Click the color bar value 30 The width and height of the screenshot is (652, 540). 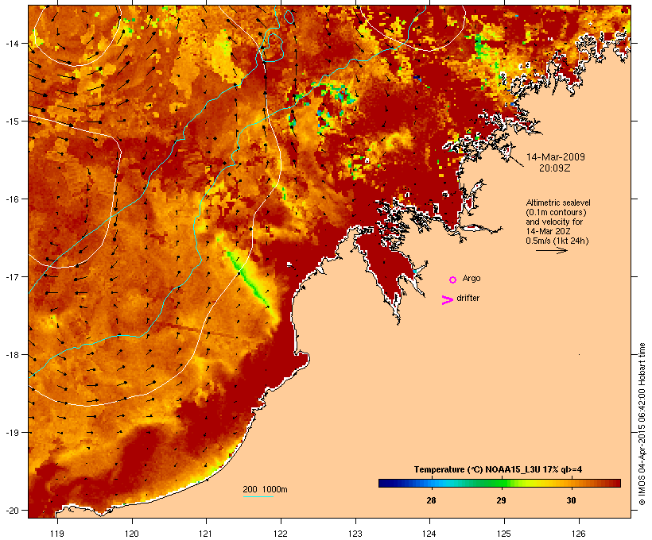[x=572, y=500]
